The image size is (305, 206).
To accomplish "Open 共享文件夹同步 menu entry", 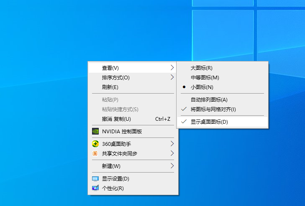I will point(132,153).
